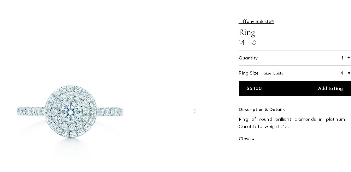Click the Quantity label
351x172 pixels.
click(x=248, y=58)
